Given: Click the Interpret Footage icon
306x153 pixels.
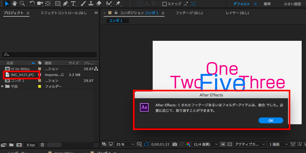Looking at the screenshot, I should point(3,145).
